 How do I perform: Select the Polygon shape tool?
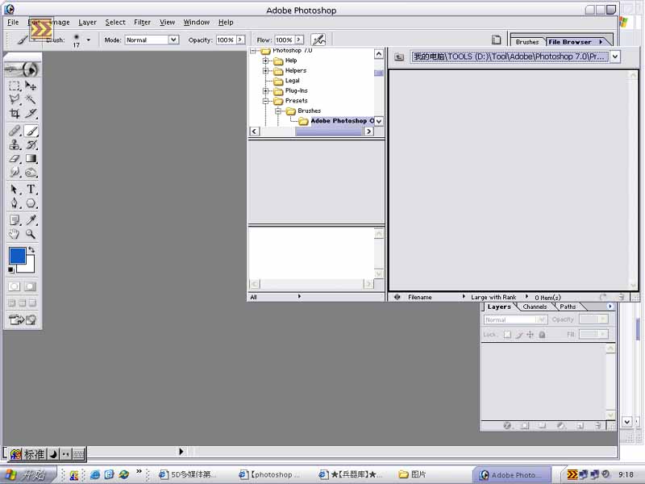(31, 203)
